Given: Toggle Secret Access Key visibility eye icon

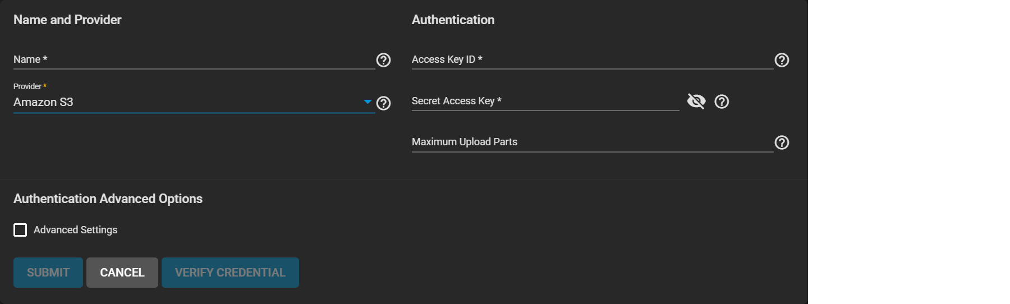Looking at the screenshot, I should [x=696, y=102].
